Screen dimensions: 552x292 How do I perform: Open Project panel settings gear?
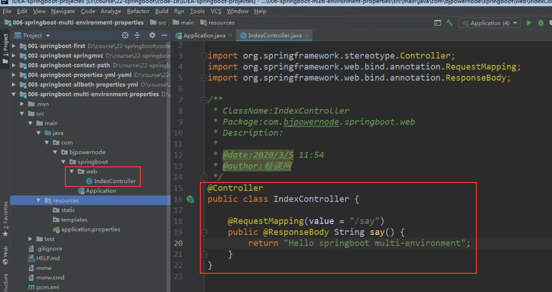coord(152,35)
